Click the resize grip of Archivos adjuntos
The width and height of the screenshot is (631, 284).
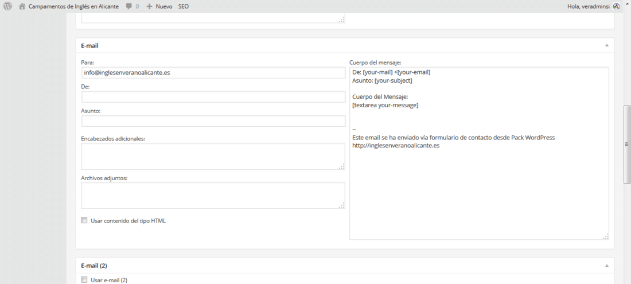[x=342, y=205]
